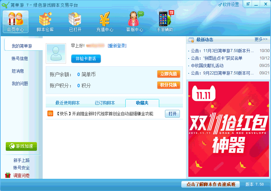
Task: Switch to the 收藏夹 favorites tab
Action: click(142, 103)
